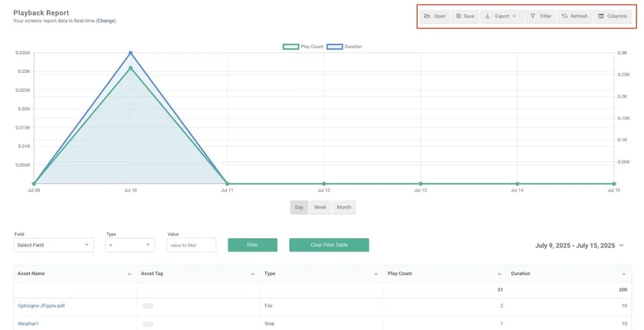The height and width of the screenshot is (330, 644).
Task: Click the Filter funnel icon in toolbar
Action: 540,16
